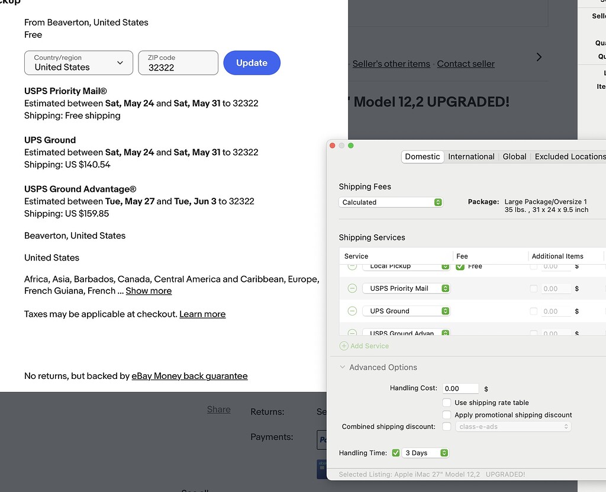Open the Local Pickup service dropdown
The image size is (606, 492).
406,266
